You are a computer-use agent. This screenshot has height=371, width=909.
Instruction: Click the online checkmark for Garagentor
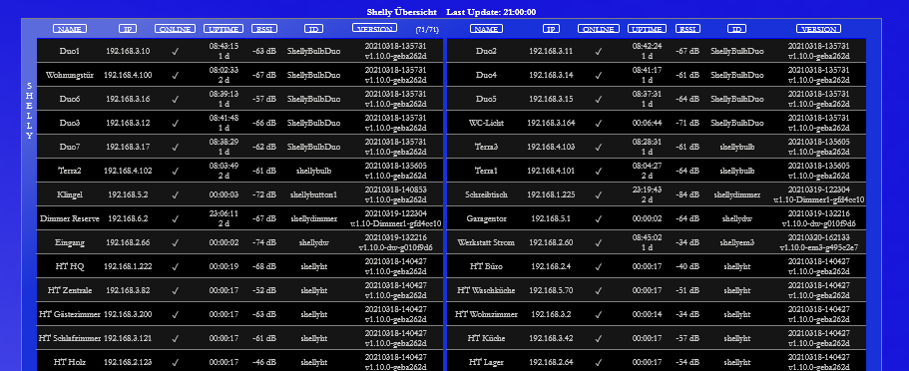pos(599,218)
